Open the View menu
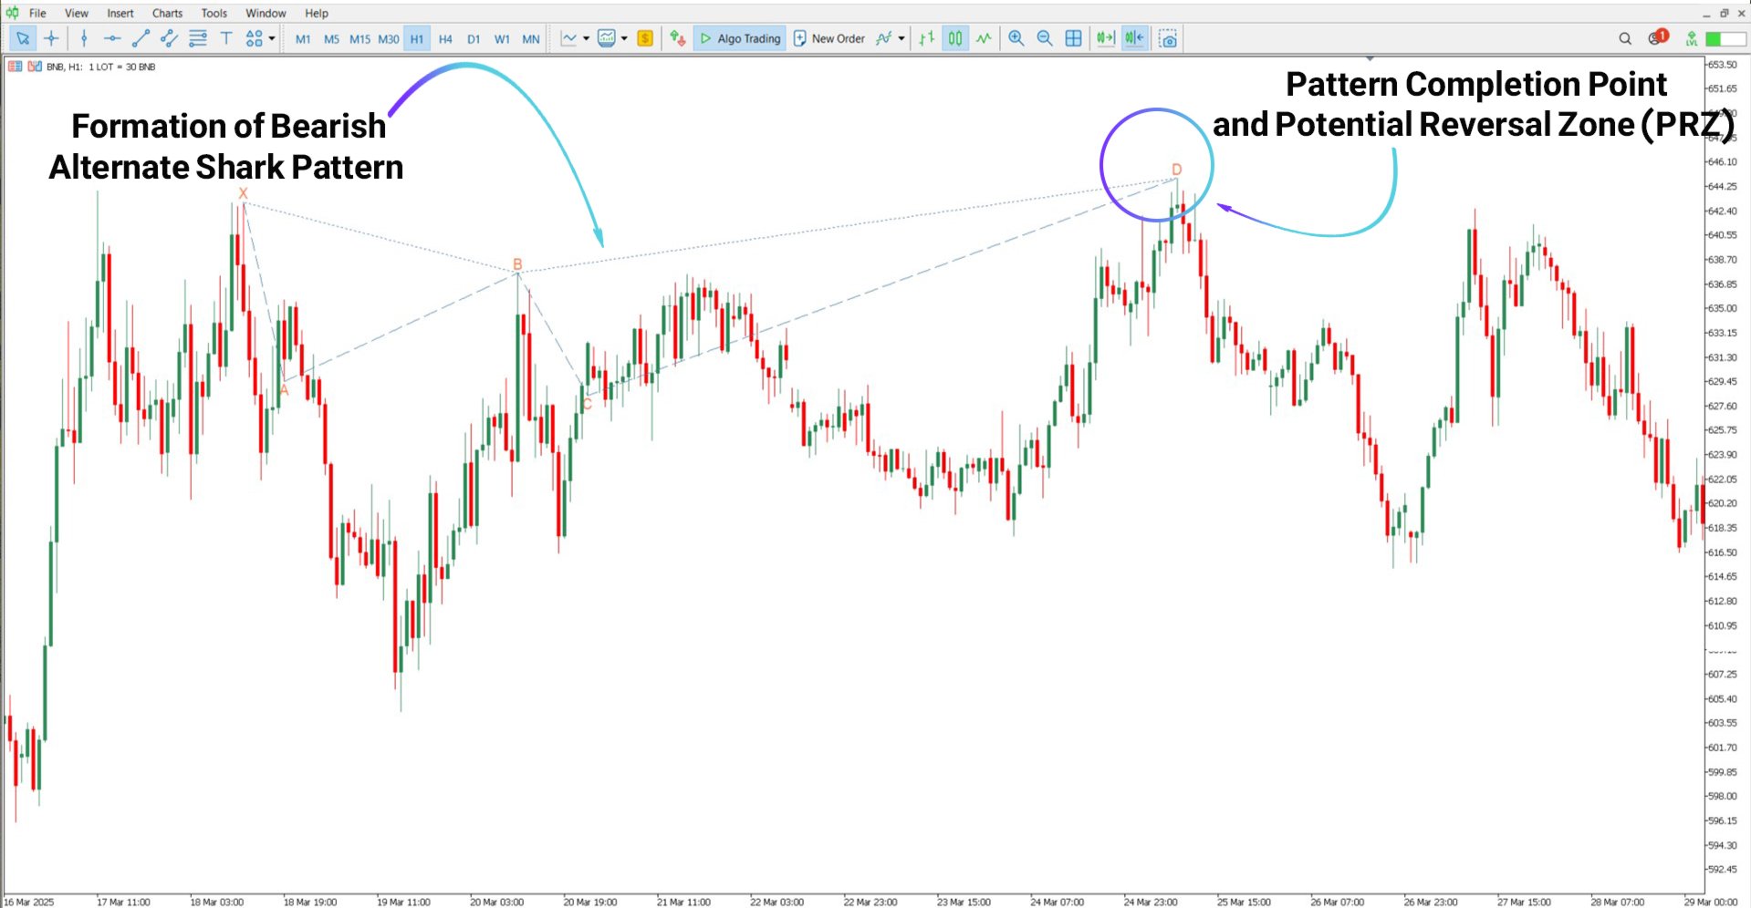 [x=77, y=13]
